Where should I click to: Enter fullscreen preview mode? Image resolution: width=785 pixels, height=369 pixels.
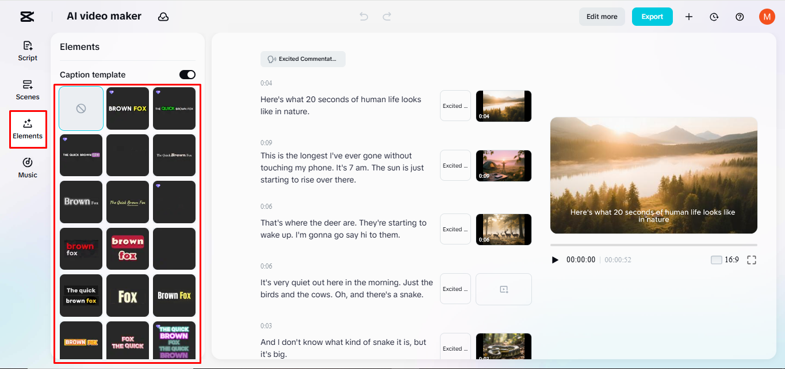752,259
